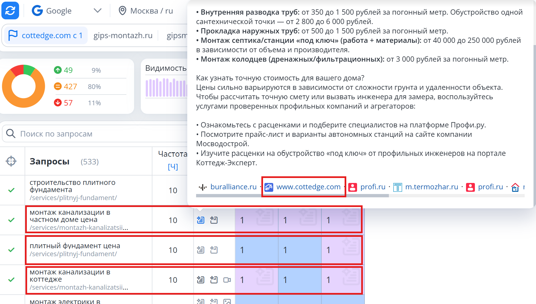Screen dimensions: 536x304
Task: Click the m.termozhar.ru favicon
Action: 397,187
